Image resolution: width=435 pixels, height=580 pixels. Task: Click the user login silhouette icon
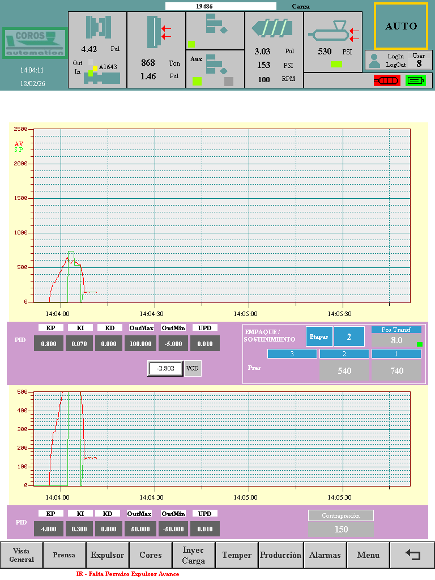(374, 61)
